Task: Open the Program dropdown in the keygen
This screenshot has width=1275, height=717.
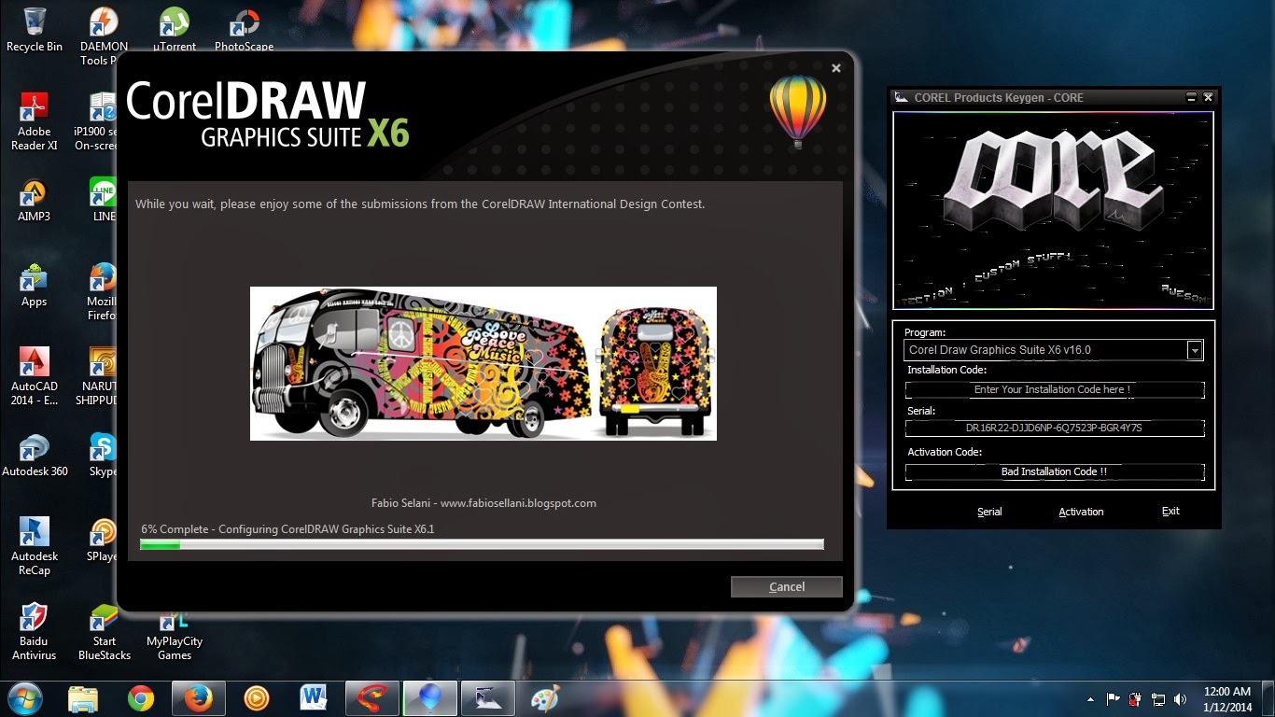Action: tap(1196, 350)
